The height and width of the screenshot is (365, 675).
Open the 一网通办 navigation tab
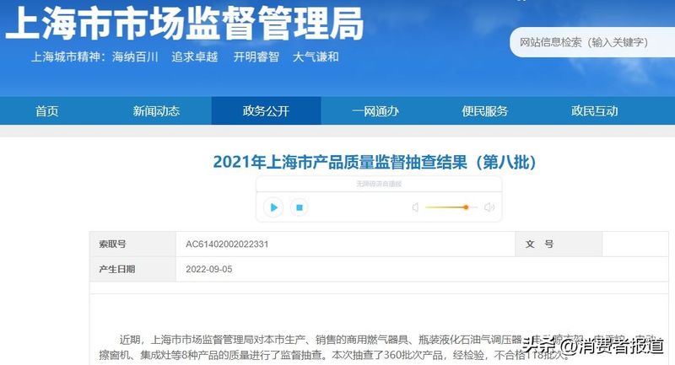375,111
